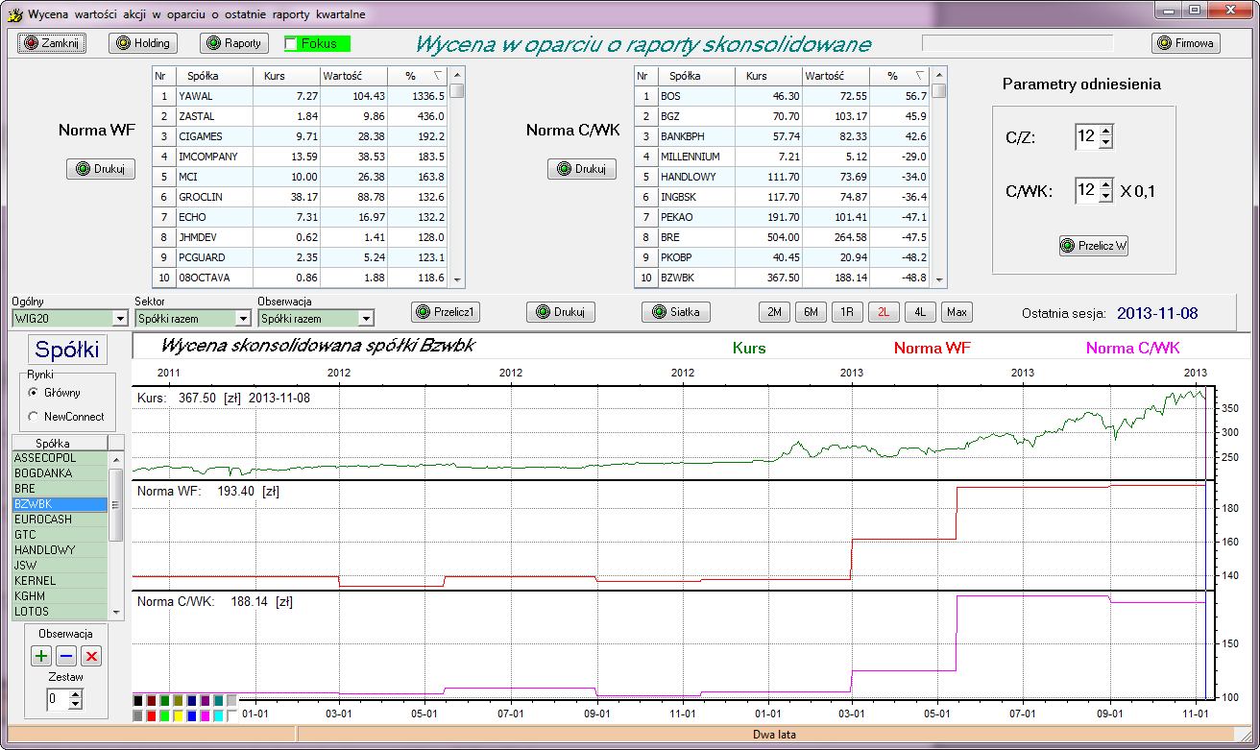
Task: Pick the yellow color swatch
Action: [179, 715]
